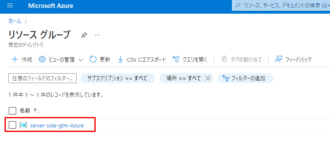330x158 pixels.
Task: Pin リソース グループ page with pin icon
Action: pyautogui.click(x=84, y=36)
